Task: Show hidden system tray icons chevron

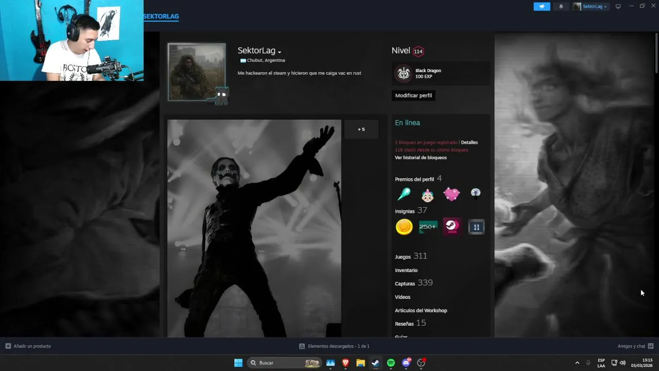Action: pos(577,363)
